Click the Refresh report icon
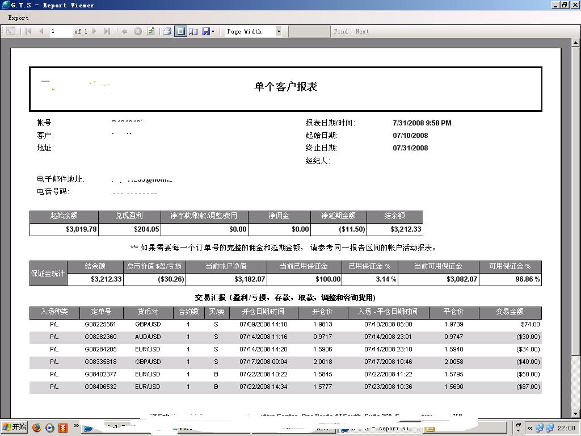This screenshot has height=436, width=581. pyautogui.click(x=151, y=32)
